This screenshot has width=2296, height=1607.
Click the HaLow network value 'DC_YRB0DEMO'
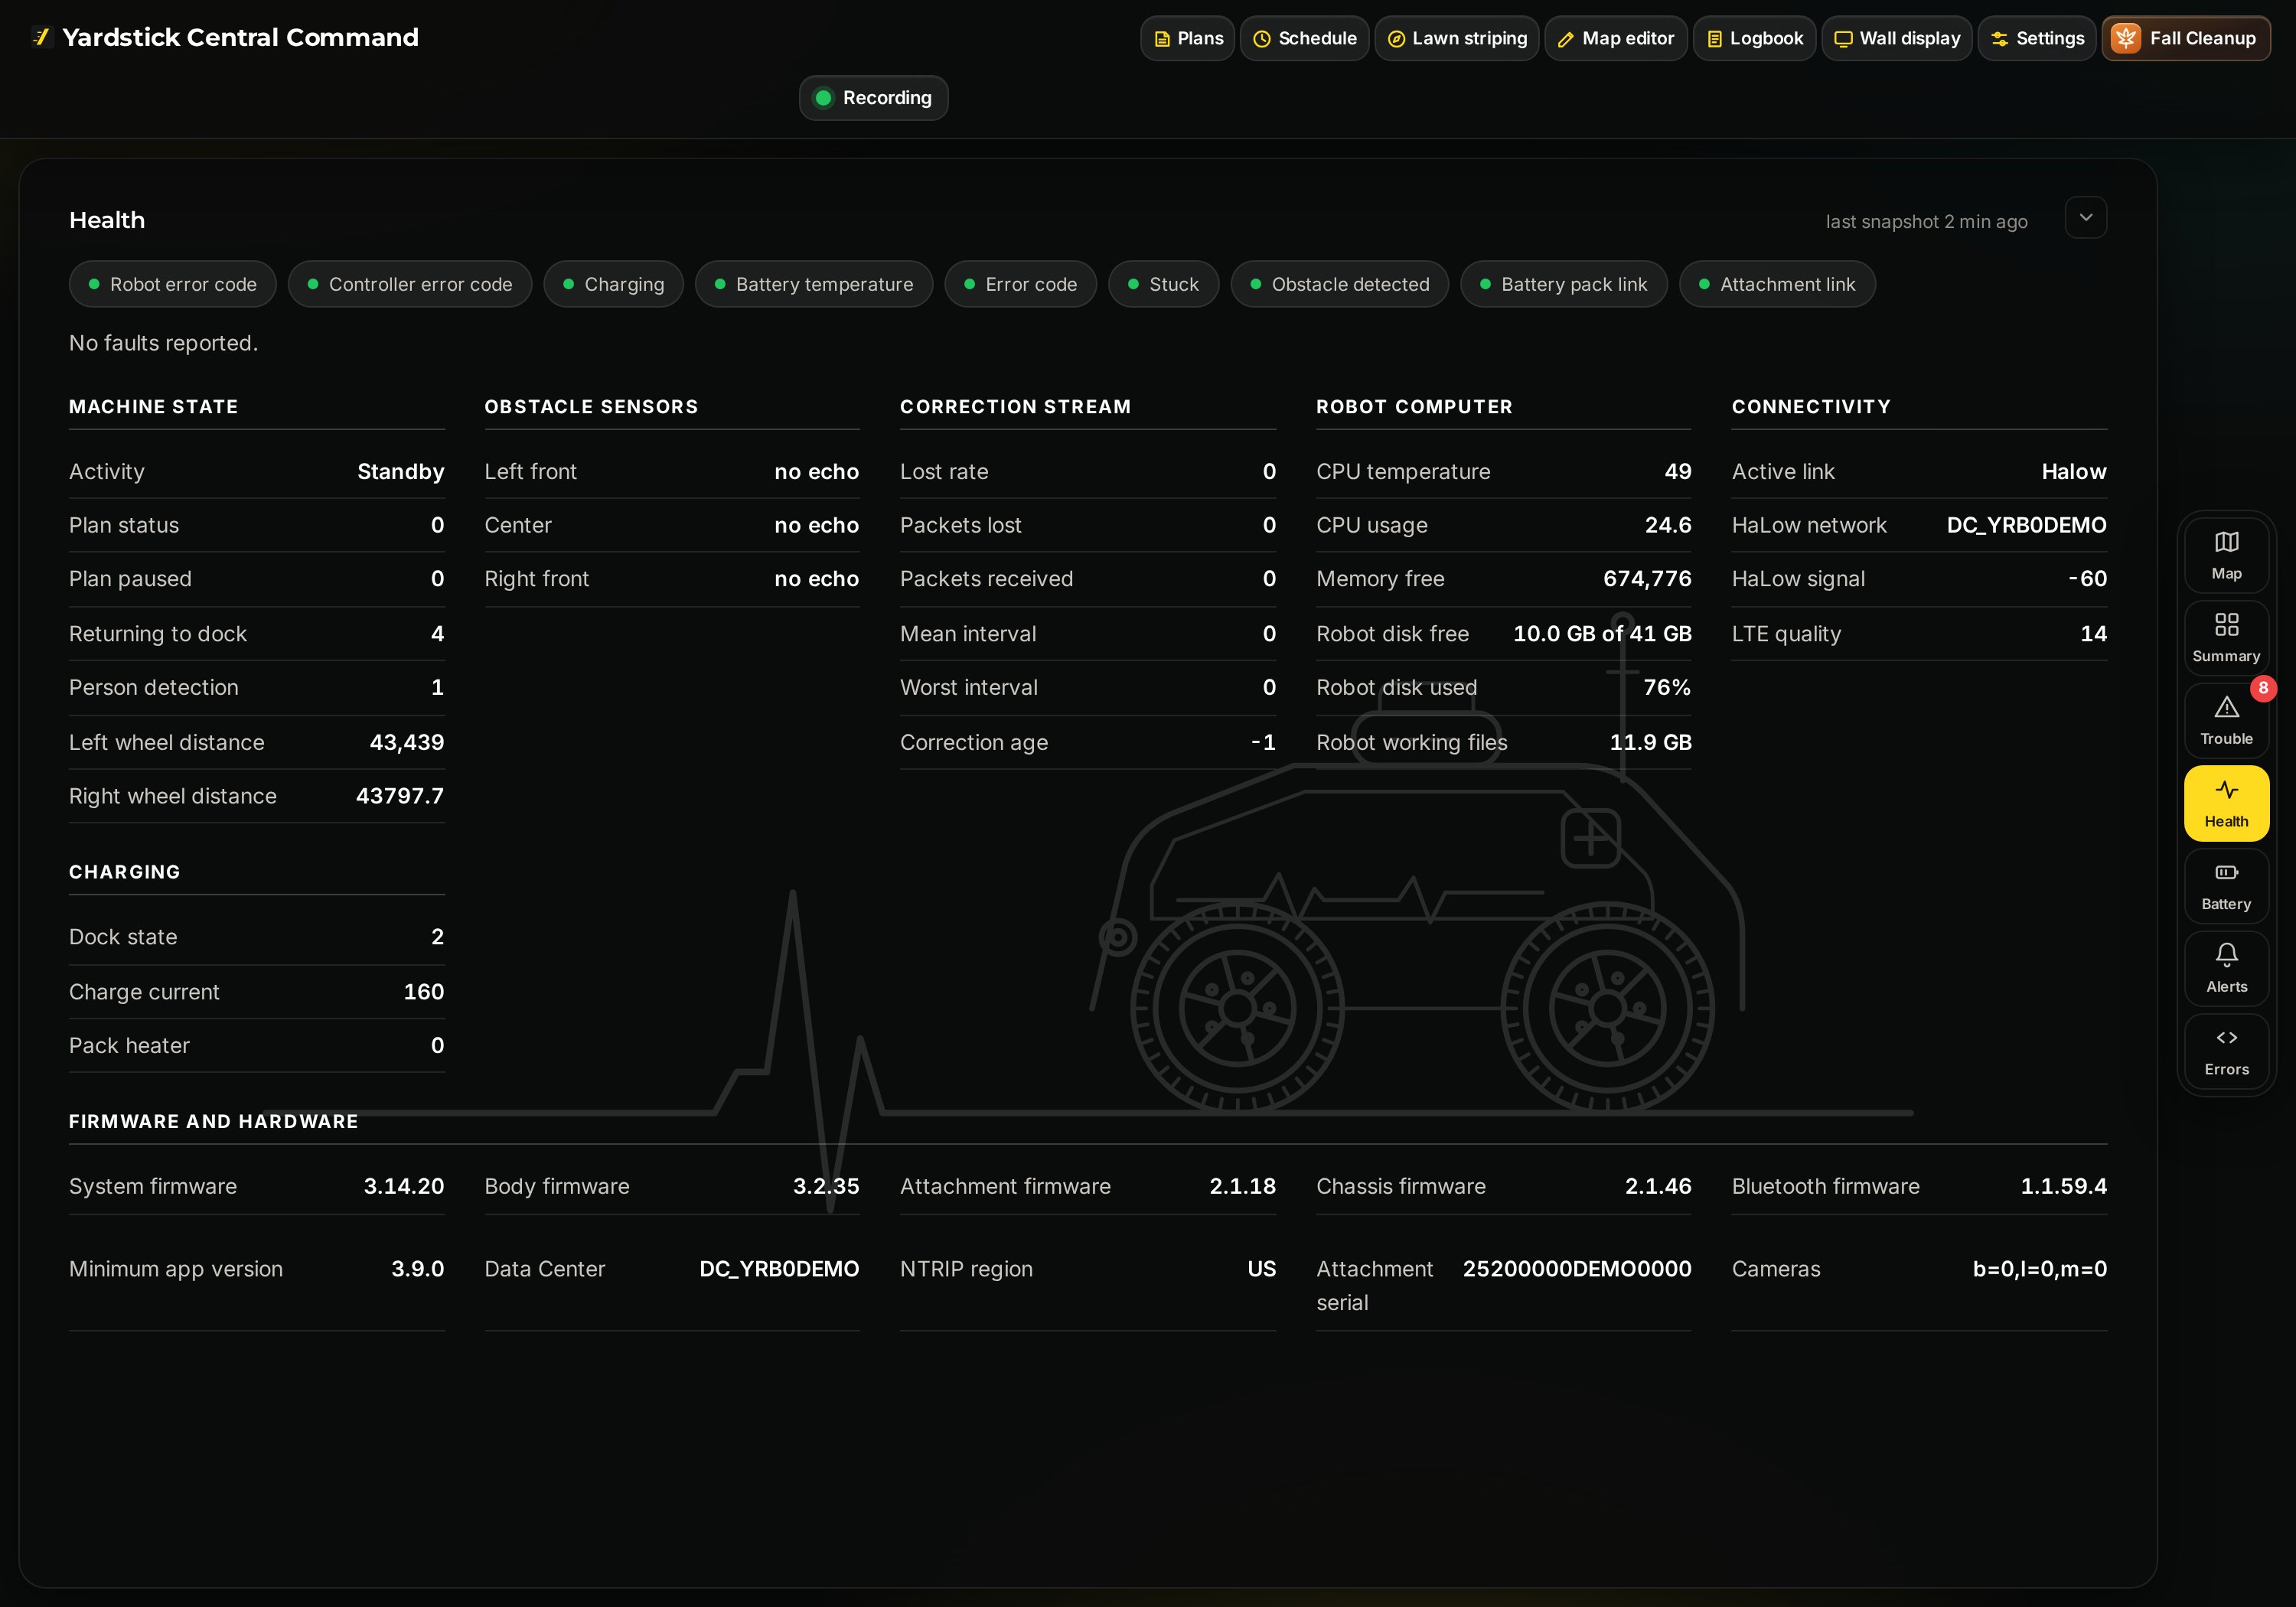point(2026,525)
